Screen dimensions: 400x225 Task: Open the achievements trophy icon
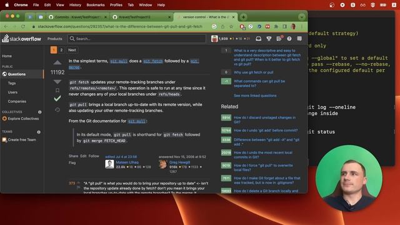point(269,39)
